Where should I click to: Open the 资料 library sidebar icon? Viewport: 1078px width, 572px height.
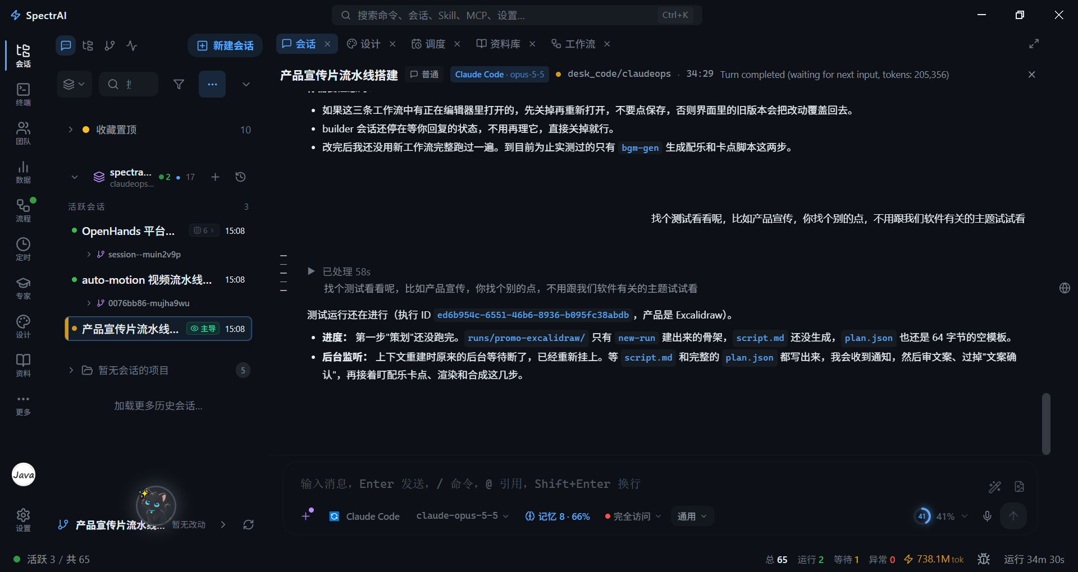pyautogui.click(x=23, y=365)
